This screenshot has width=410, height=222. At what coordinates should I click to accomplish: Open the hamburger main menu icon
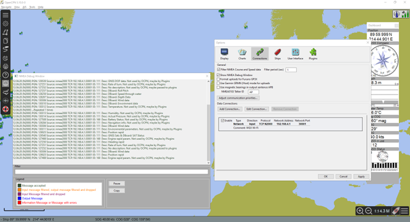click(5, 15)
